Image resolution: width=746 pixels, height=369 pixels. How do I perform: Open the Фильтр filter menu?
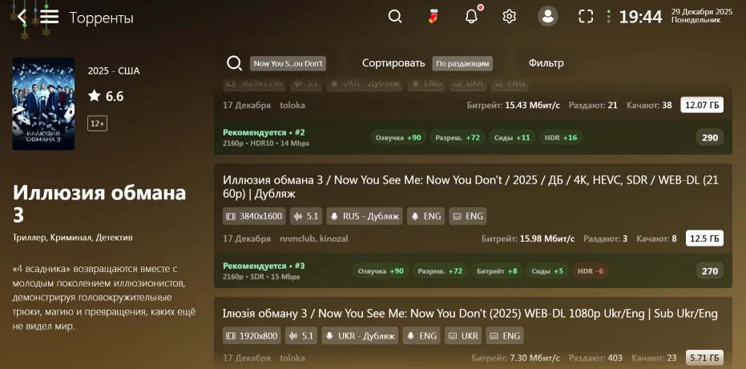point(546,63)
